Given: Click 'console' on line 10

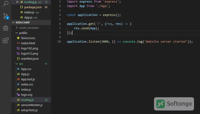Looking at the screenshot, I should 129,41.
